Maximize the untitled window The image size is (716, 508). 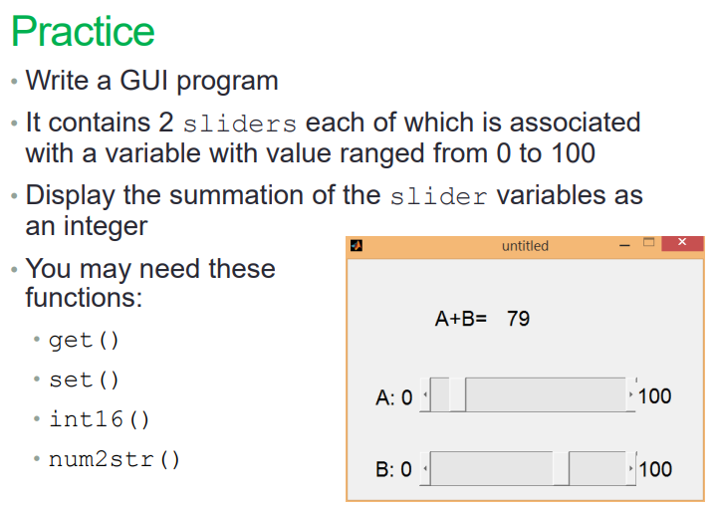coord(649,243)
